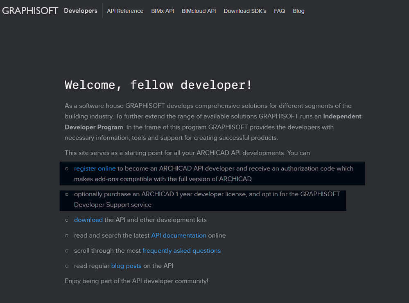Viewport: 409px width, 303px height.
Task: Visit the 'frequently asked questions' link
Action: click(181, 251)
